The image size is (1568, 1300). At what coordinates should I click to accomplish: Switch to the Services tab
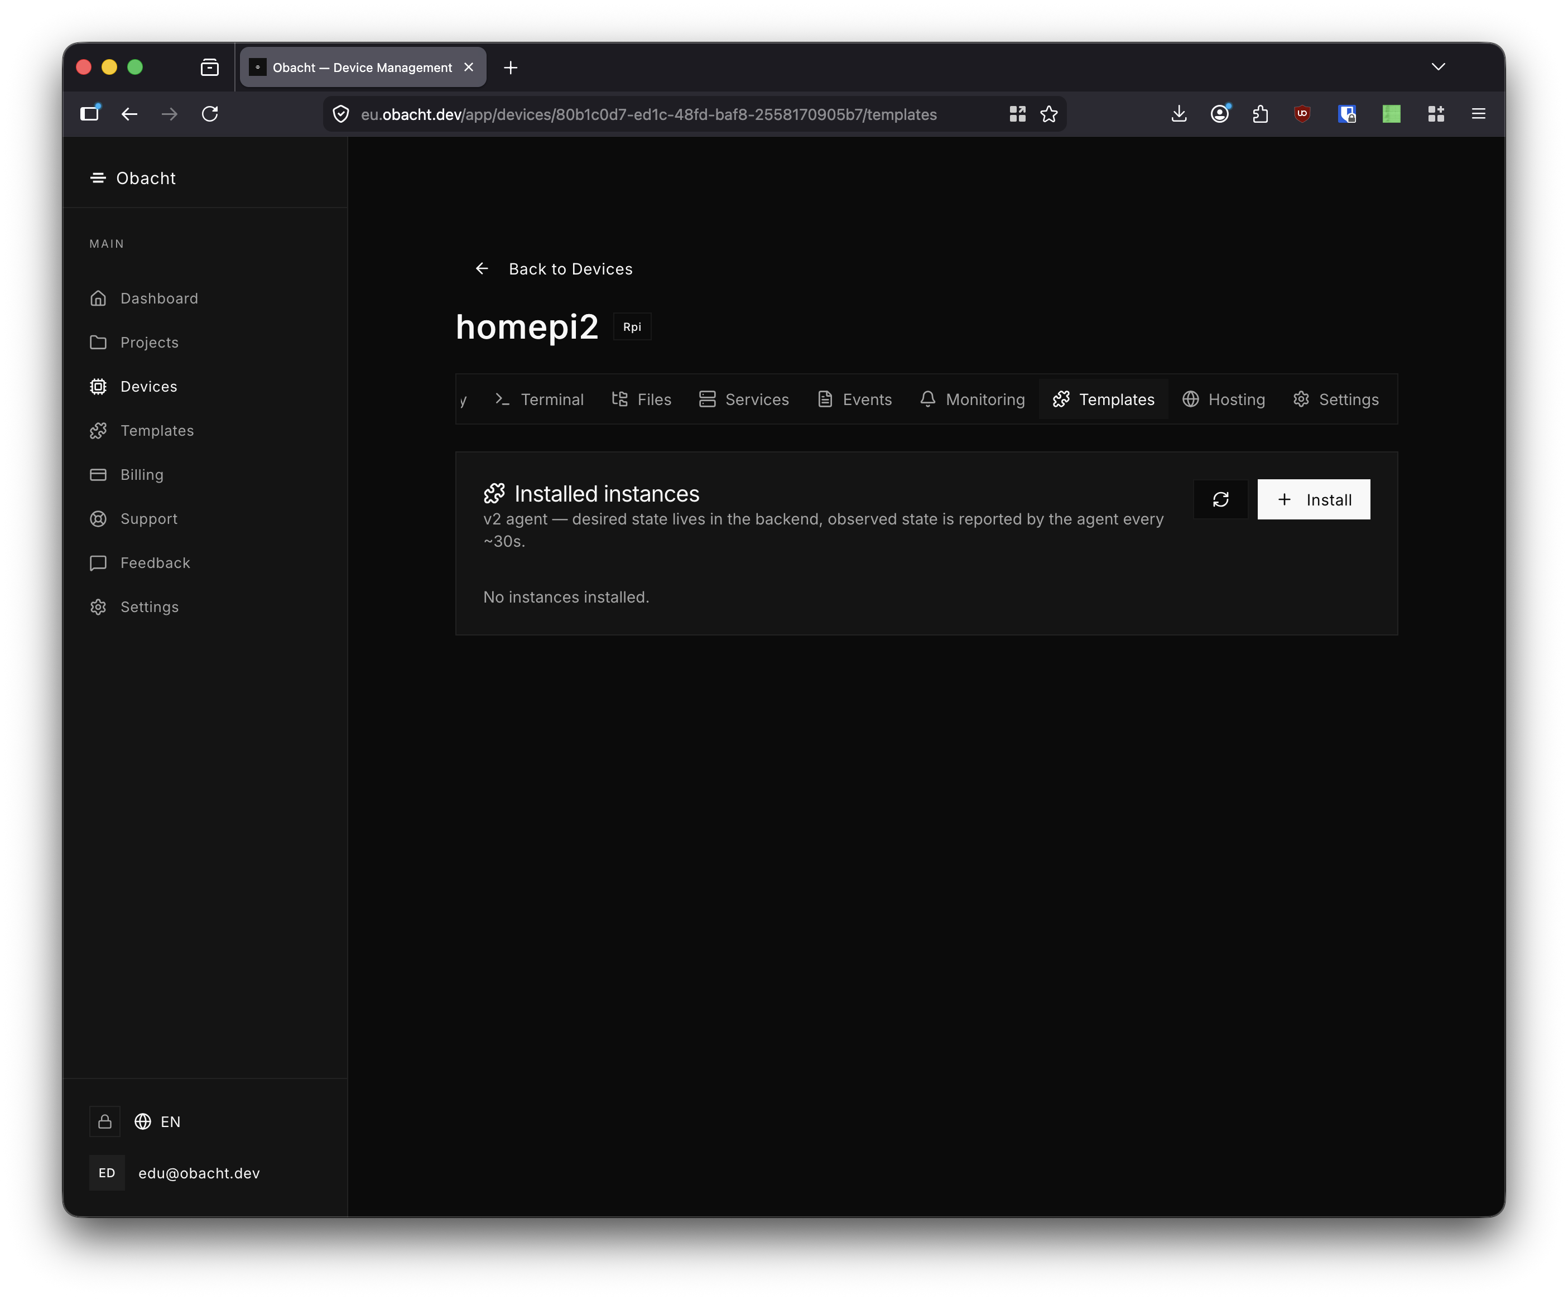pyautogui.click(x=744, y=399)
